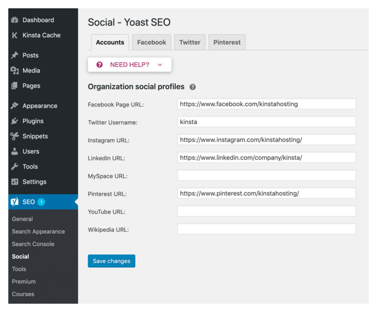Screen dimensions: 377x312
Task: Switch to the Accounts tab
Action: 110,42
